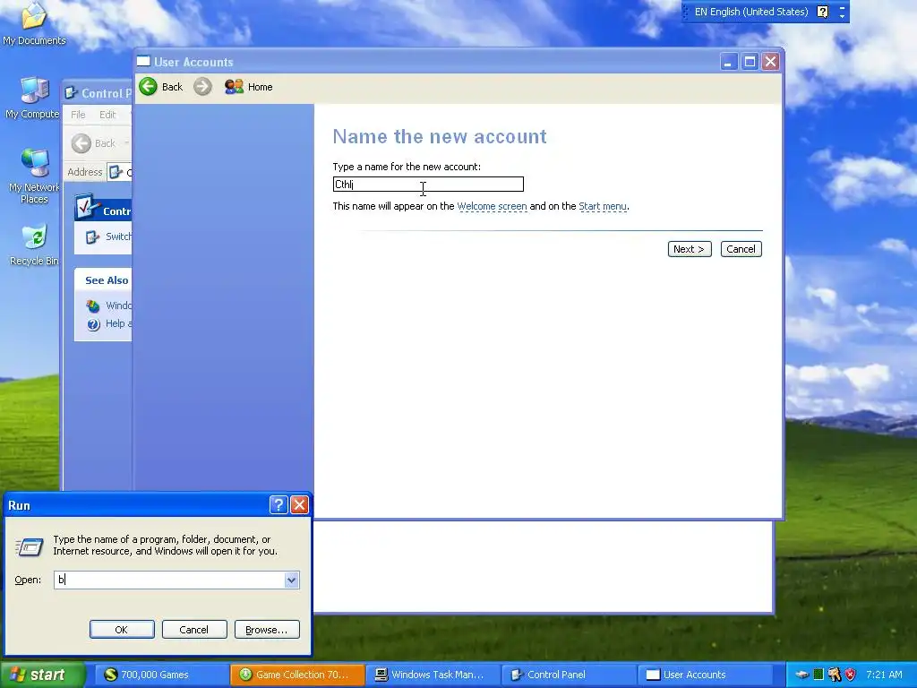Screen dimensions: 917x688
Task: Open Edit menu in Control Panel window
Action: tap(107, 115)
